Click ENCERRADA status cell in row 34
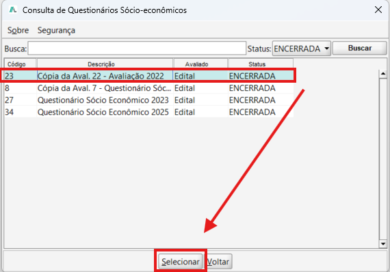Screen dimensions: 390x272 tap(261, 112)
